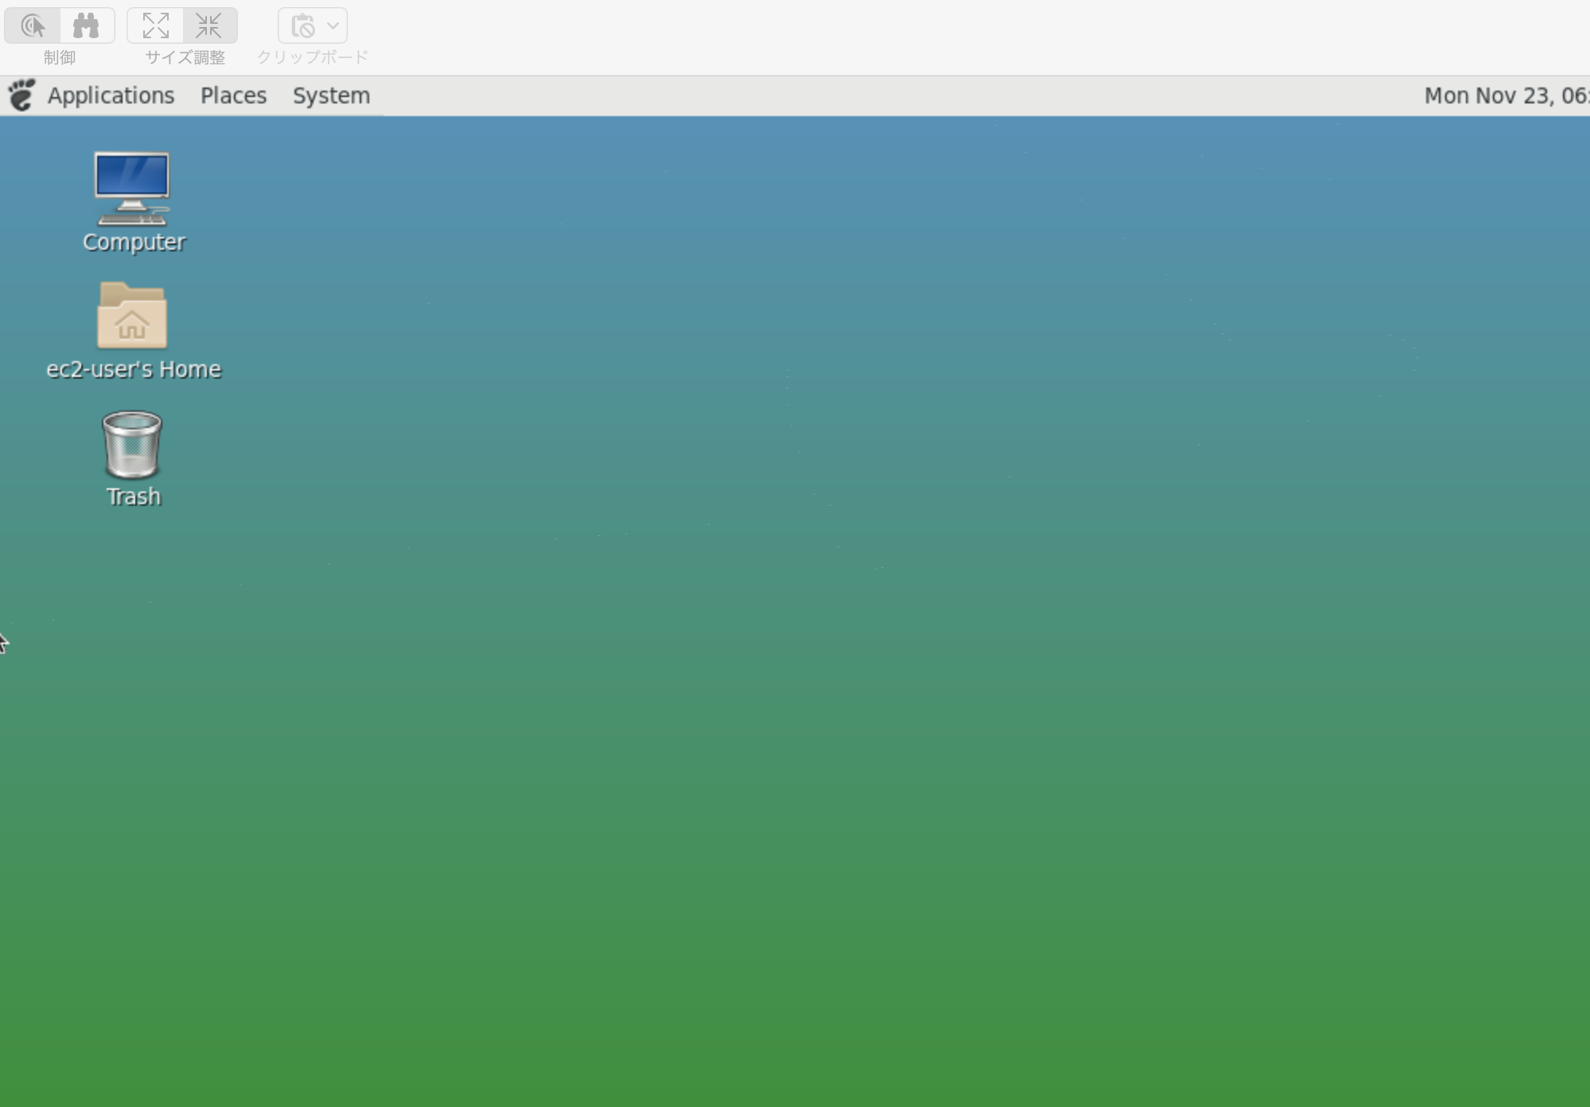Select the Trash bin icon
The image size is (1590, 1107).
pos(132,445)
